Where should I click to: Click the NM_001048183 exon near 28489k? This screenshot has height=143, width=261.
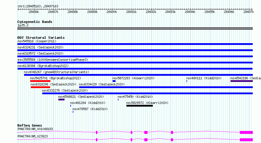pyautogui.click(x=96, y=132)
